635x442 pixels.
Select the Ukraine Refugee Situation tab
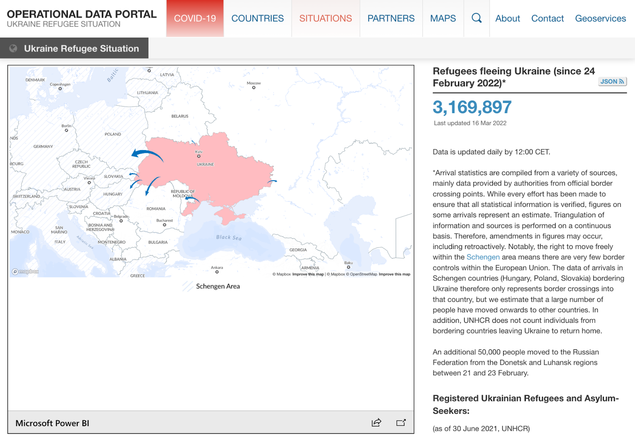click(74, 48)
